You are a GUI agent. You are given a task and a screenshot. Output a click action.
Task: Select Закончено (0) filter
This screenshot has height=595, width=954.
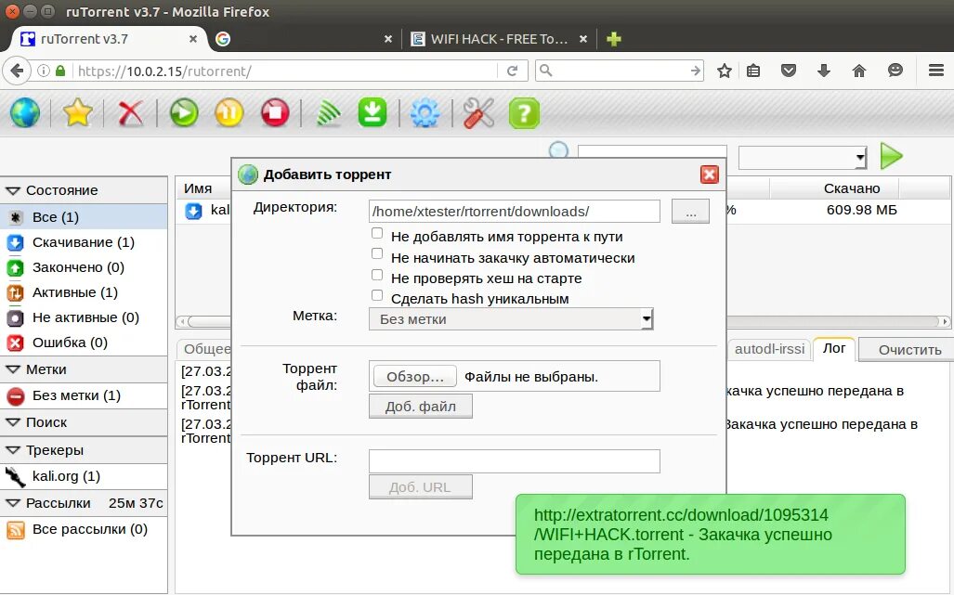(84, 267)
